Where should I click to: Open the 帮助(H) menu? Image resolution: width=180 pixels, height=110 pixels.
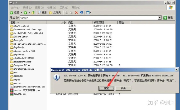76,8
